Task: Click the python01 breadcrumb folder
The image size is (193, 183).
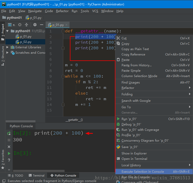Action: (12, 18)
